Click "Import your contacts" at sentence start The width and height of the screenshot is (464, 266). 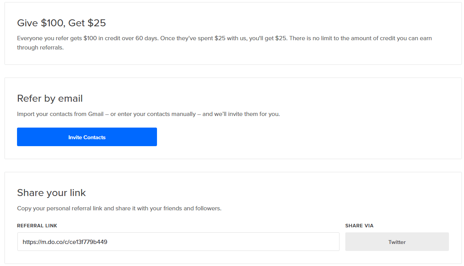point(44,114)
